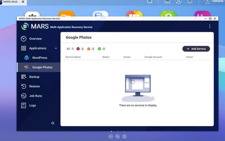Click the Logs document icon

pos(24,105)
